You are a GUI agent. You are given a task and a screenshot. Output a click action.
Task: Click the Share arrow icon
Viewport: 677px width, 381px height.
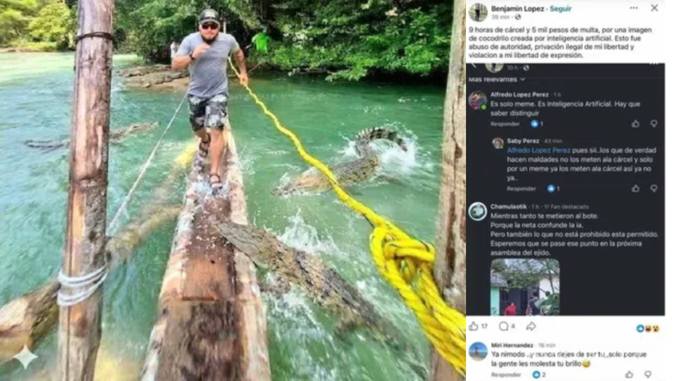pyautogui.click(x=530, y=326)
